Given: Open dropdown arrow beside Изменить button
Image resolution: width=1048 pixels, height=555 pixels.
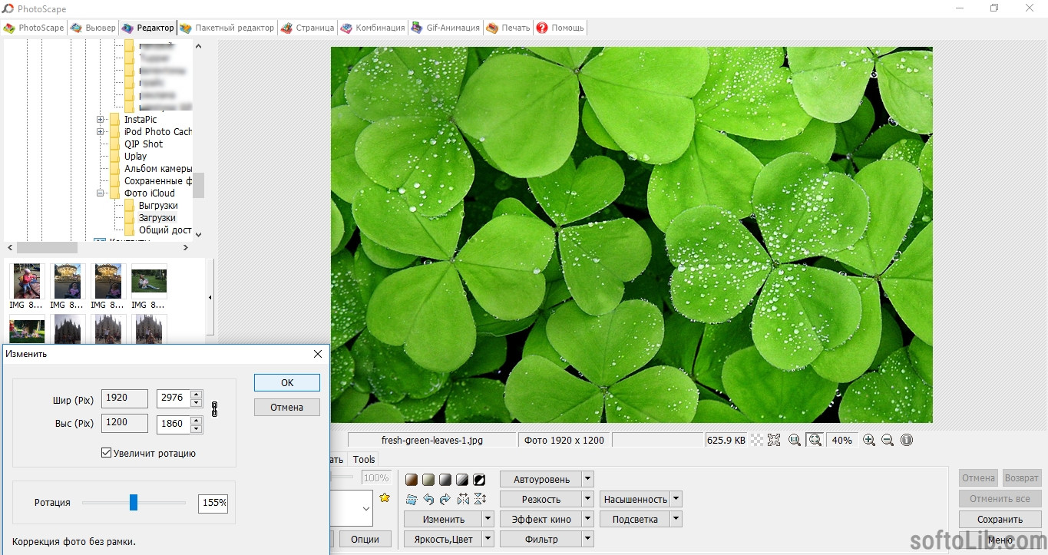Looking at the screenshot, I should click(488, 519).
